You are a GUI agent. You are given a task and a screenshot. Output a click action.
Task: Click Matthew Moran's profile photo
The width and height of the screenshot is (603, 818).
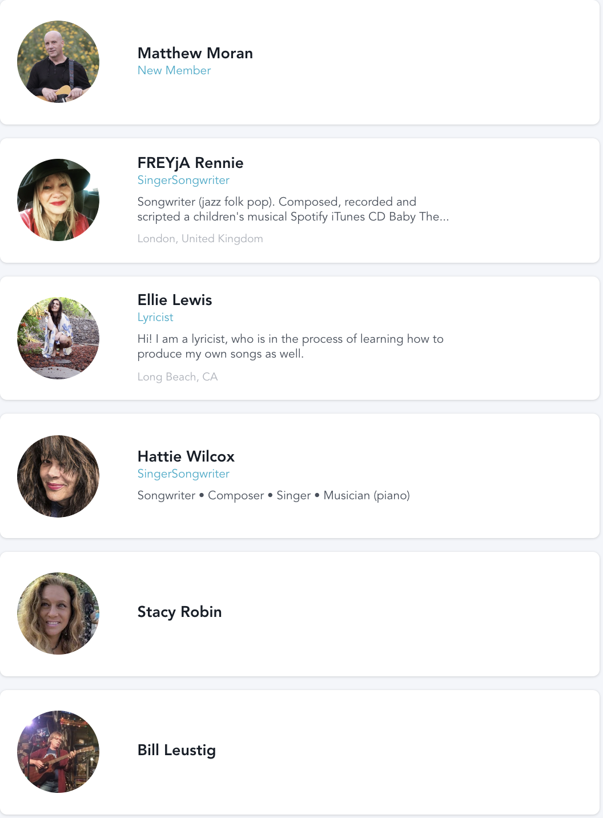coord(58,62)
